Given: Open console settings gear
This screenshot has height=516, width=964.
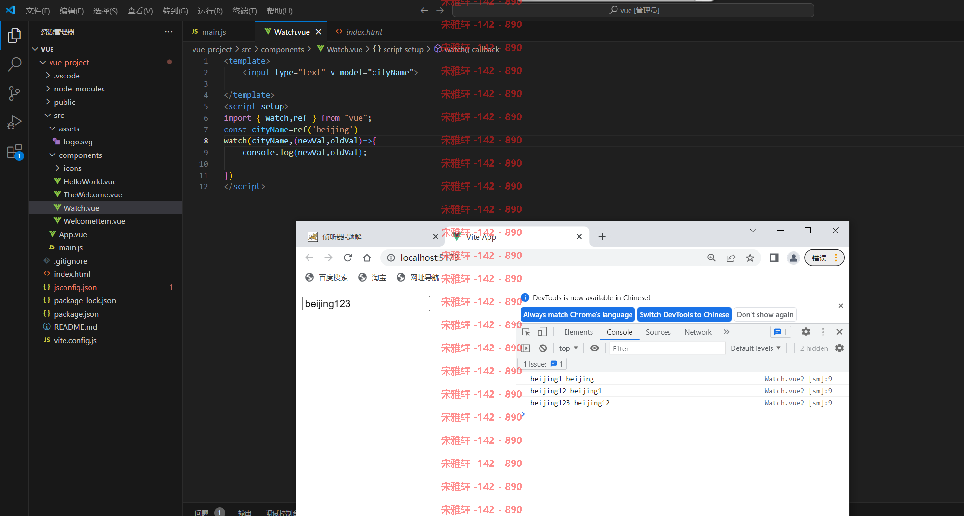Looking at the screenshot, I should click(x=839, y=348).
